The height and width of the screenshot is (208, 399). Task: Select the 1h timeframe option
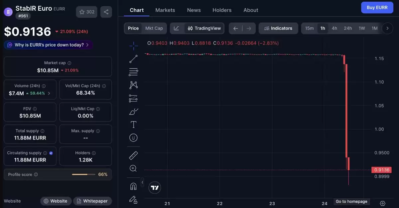click(x=323, y=28)
